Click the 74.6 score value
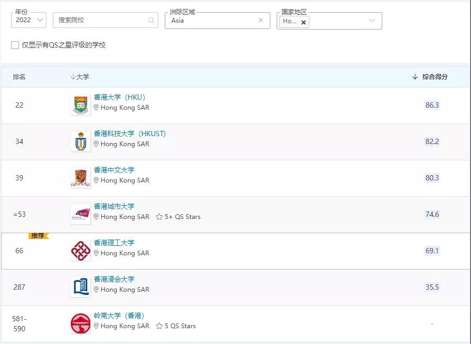This screenshot has height=344, width=471. pos(432,214)
